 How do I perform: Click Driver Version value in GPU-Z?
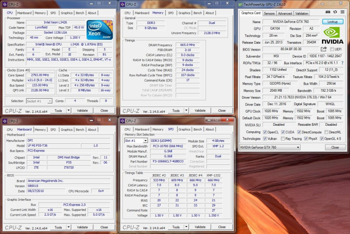pyautogui.click(x=303, y=97)
